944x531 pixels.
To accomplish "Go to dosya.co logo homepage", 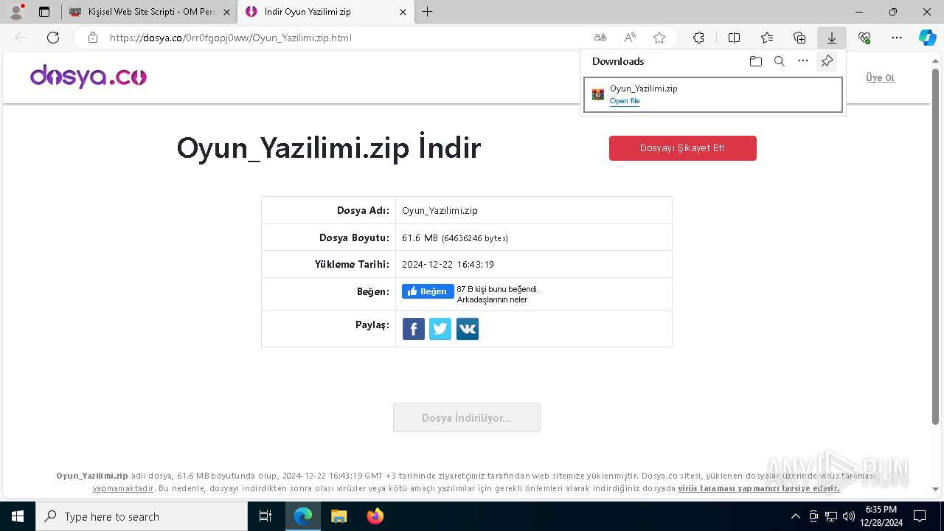I will [x=88, y=77].
